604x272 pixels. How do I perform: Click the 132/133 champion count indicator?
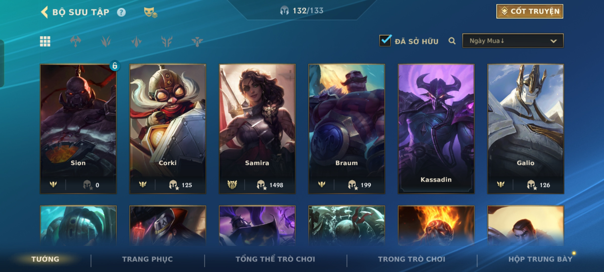point(302,11)
